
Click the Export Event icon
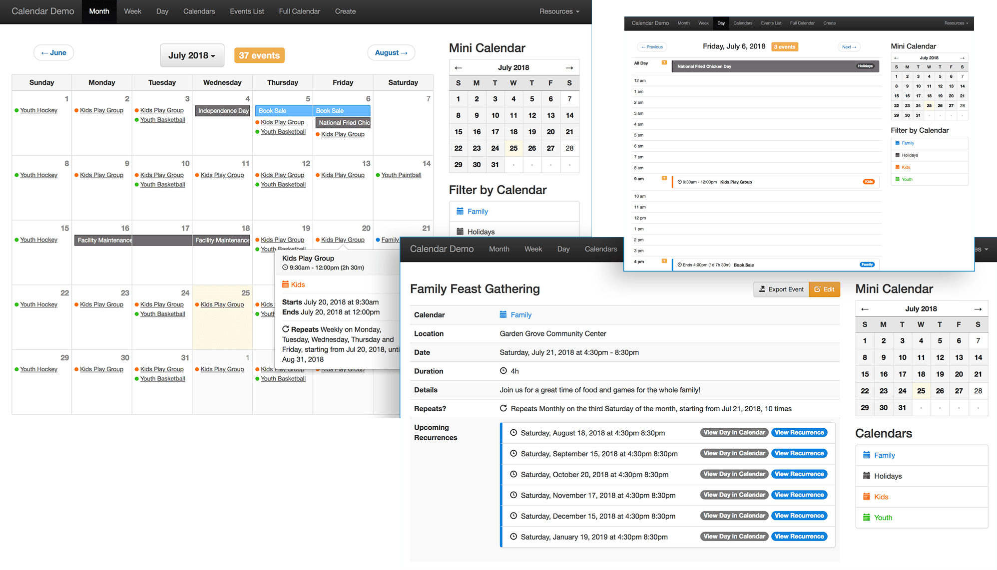point(762,289)
